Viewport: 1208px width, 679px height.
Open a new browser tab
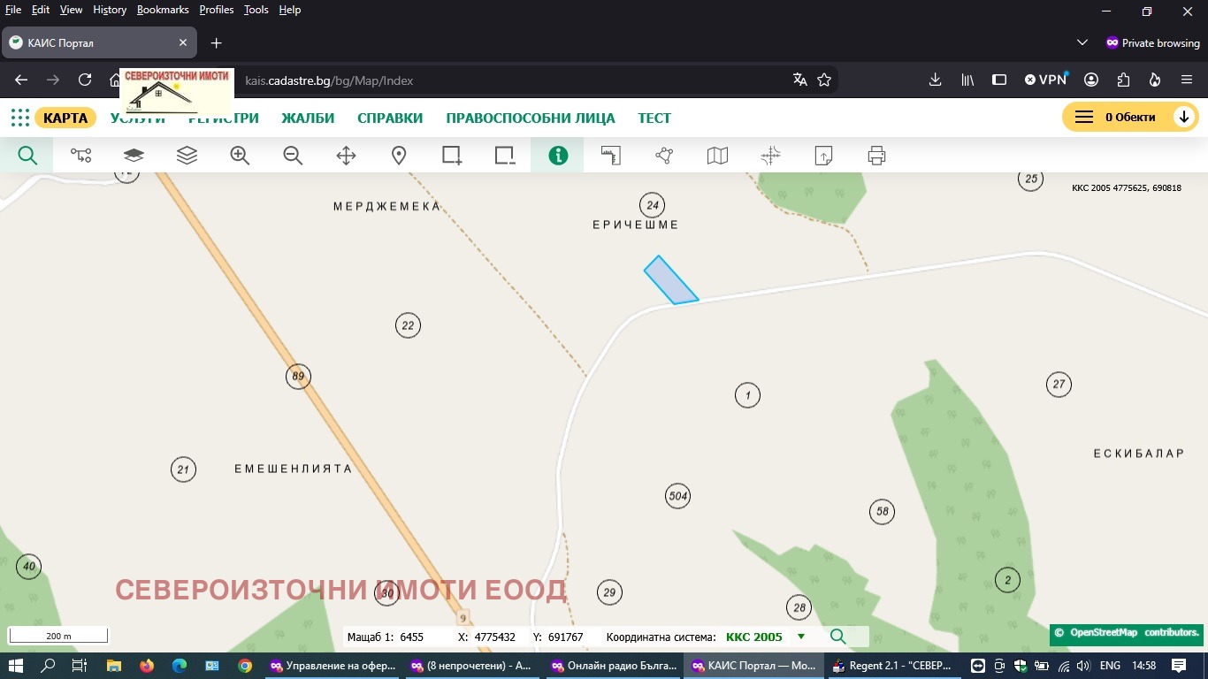[x=216, y=42]
